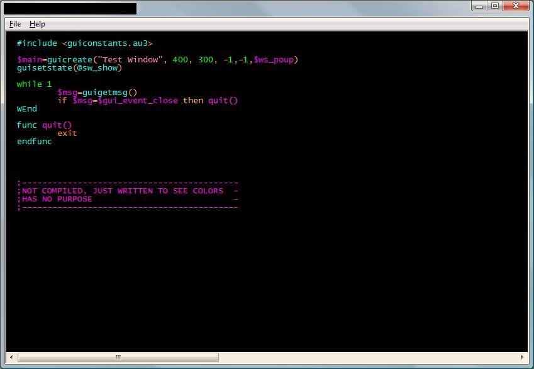534x369 pixels.
Task: Click the 'while 1' line
Action: (34, 84)
